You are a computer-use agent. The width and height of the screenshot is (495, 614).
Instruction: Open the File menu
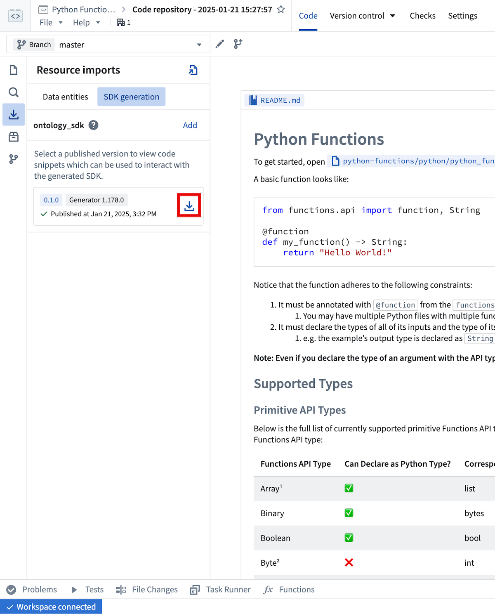(x=51, y=22)
